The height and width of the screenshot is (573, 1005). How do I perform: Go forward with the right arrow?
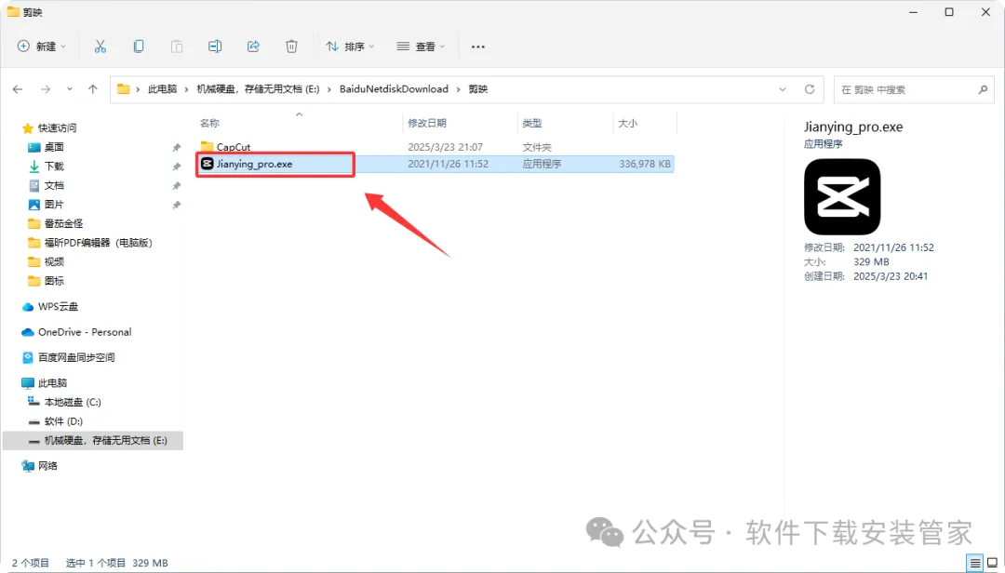[46, 89]
